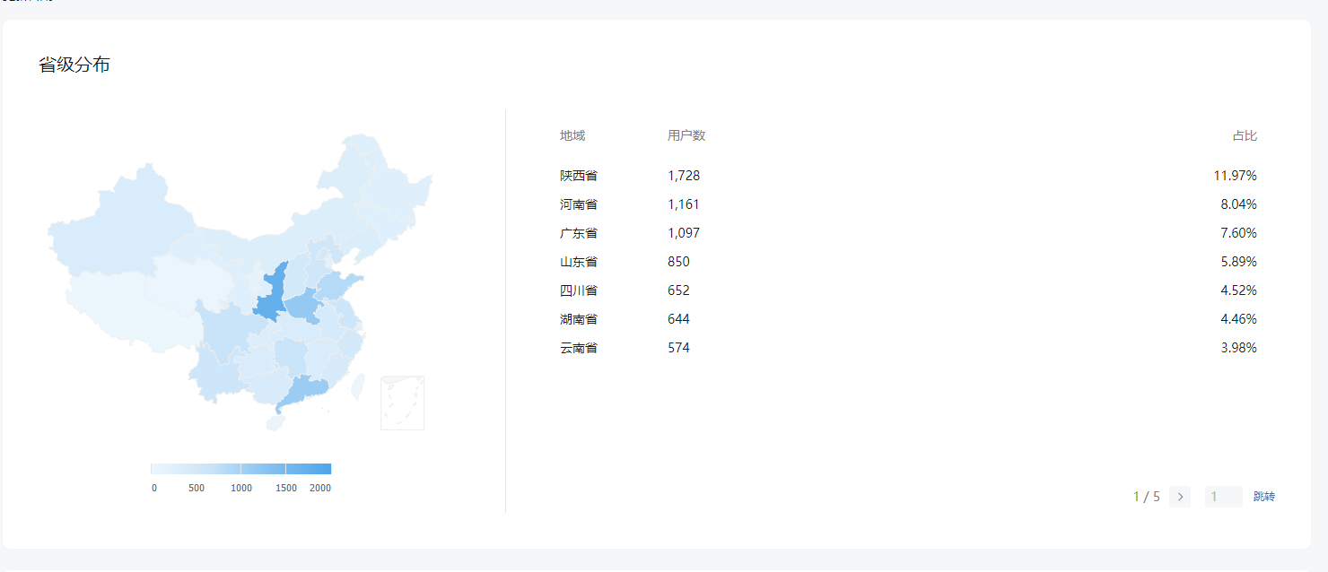The image size is (1328, 572).
Task: Click the page number input field
Action: tap(1223, 497)
